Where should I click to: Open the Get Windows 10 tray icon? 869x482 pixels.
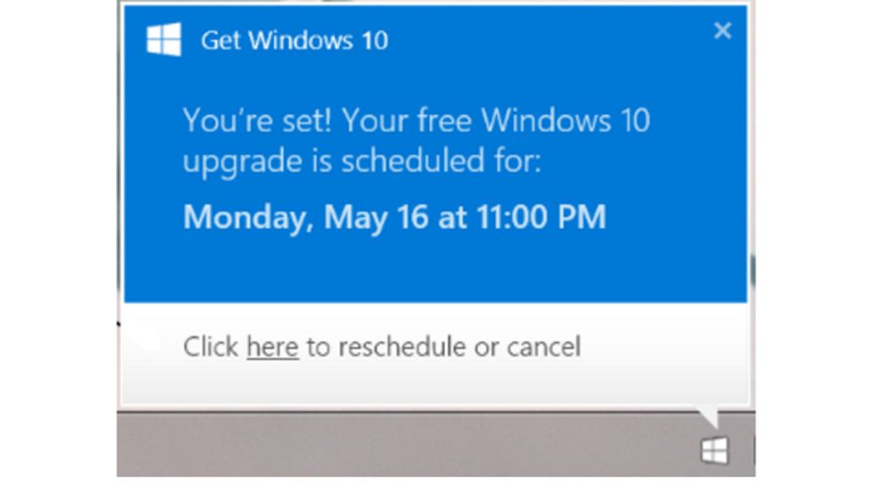pos(715,450)
